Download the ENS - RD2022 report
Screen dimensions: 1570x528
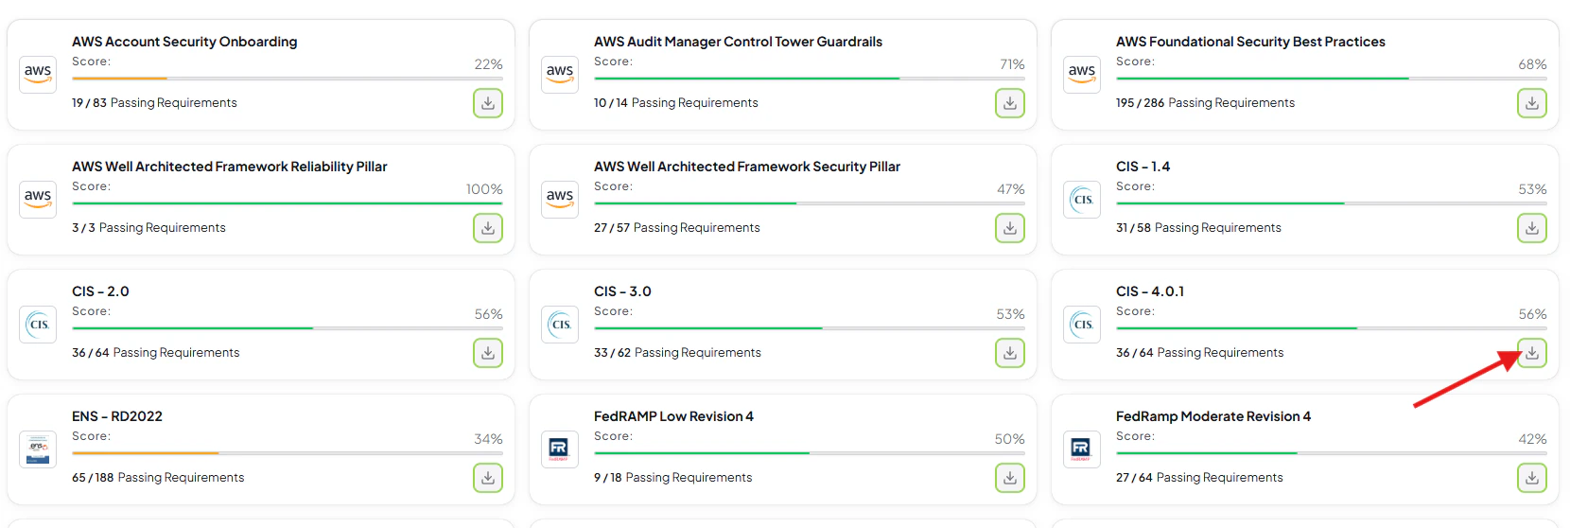pos(488,478)
